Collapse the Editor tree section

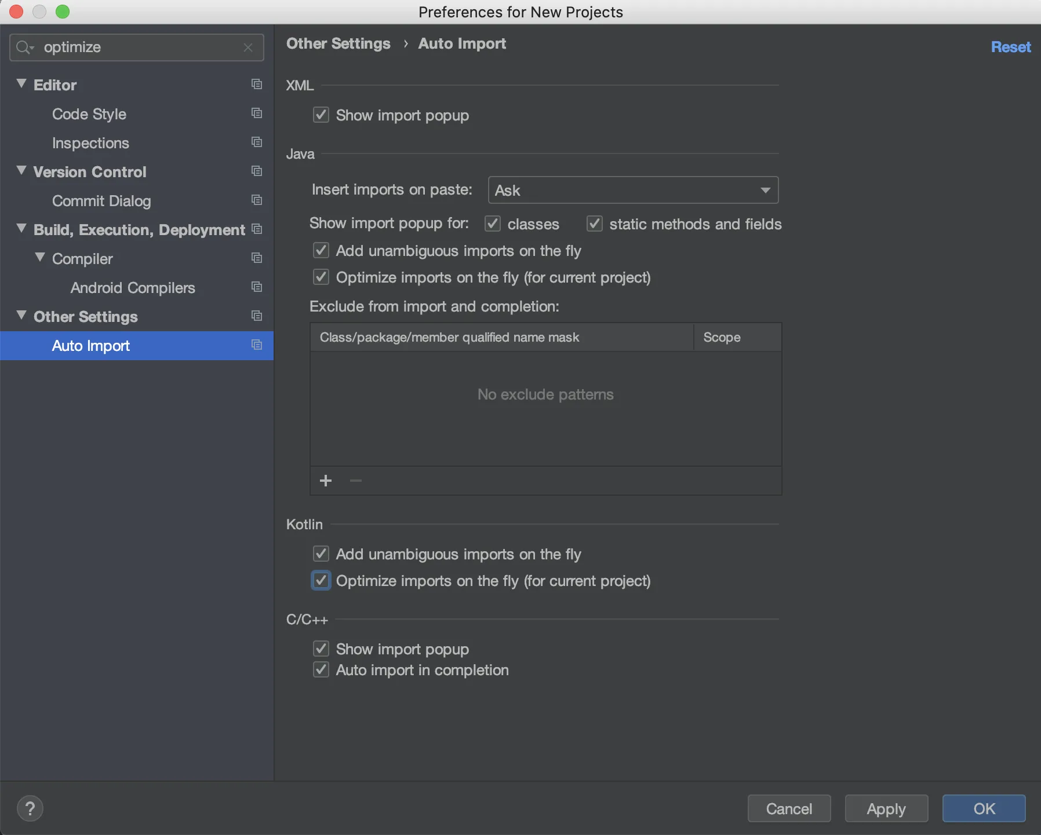click(x=22, y=85)
